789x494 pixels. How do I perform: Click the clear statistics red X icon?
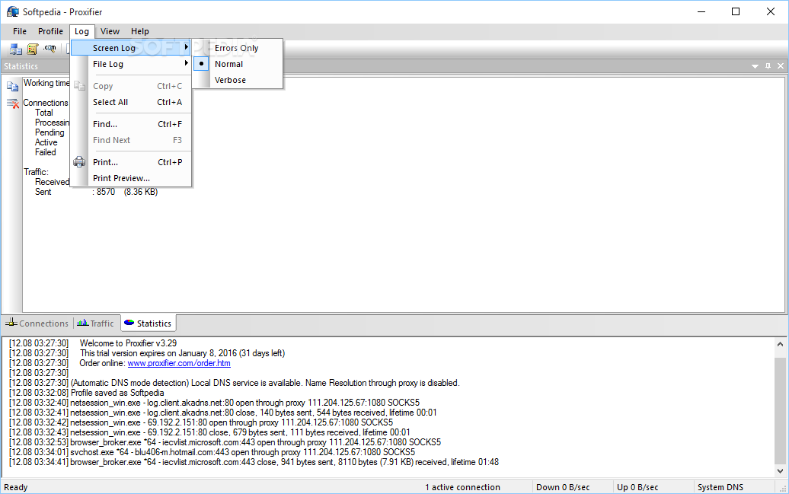pyautogui.click(x=13, y=104)
